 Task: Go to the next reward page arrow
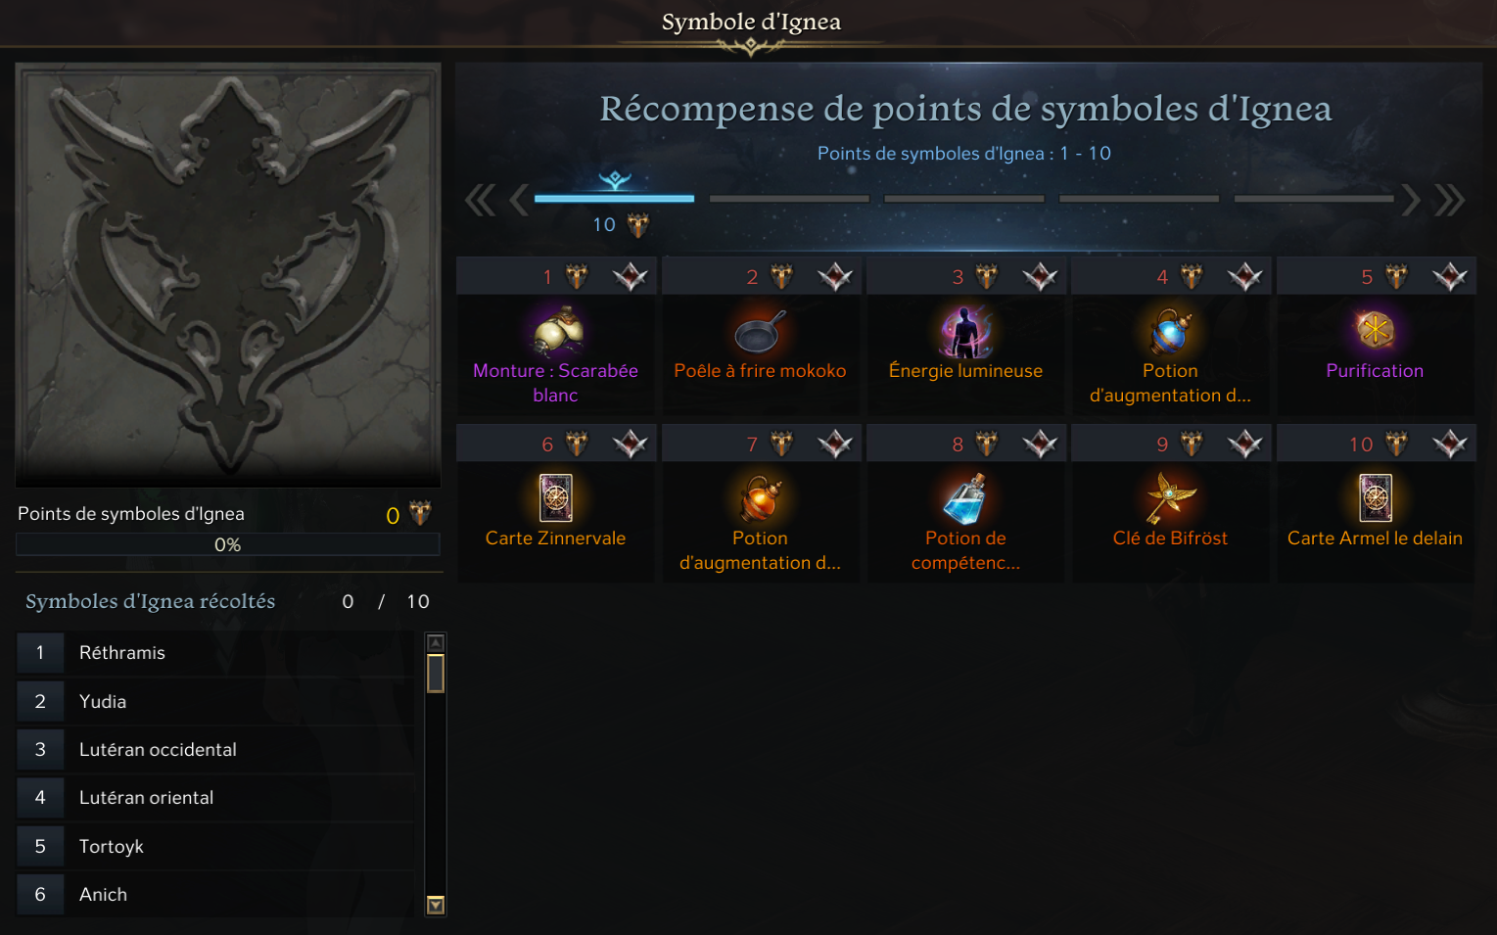[1410, 200]
